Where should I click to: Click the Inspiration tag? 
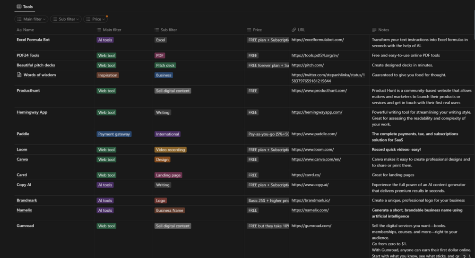tap(108, 75)
